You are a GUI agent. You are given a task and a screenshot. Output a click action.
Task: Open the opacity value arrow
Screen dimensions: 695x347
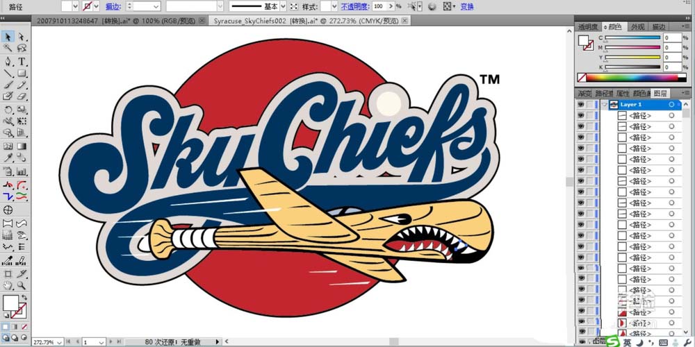(391, 6)
